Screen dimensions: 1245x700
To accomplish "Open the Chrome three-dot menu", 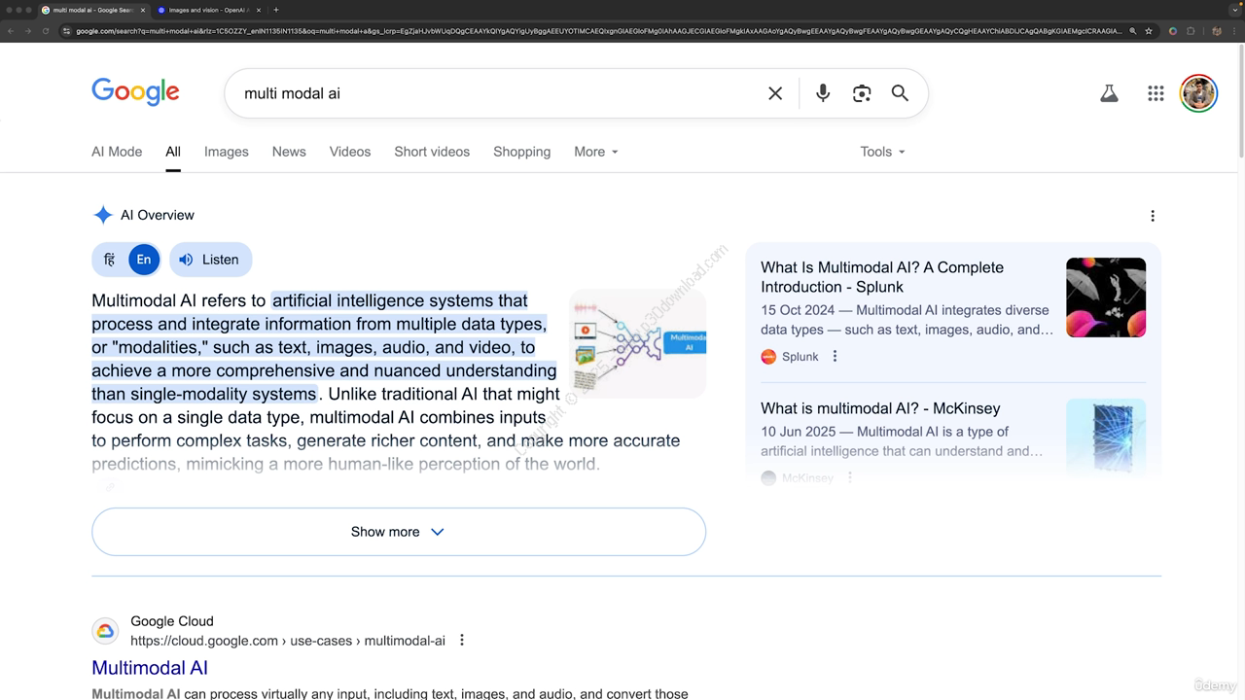I will coord(1233,31).
